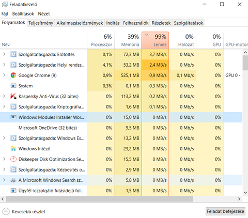The image size is (248, 218).
Task: Open the Fájl menu
Action: [5, 14]
